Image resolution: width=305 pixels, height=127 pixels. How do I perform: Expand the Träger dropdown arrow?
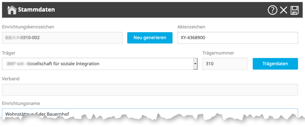tap(195, 64)
